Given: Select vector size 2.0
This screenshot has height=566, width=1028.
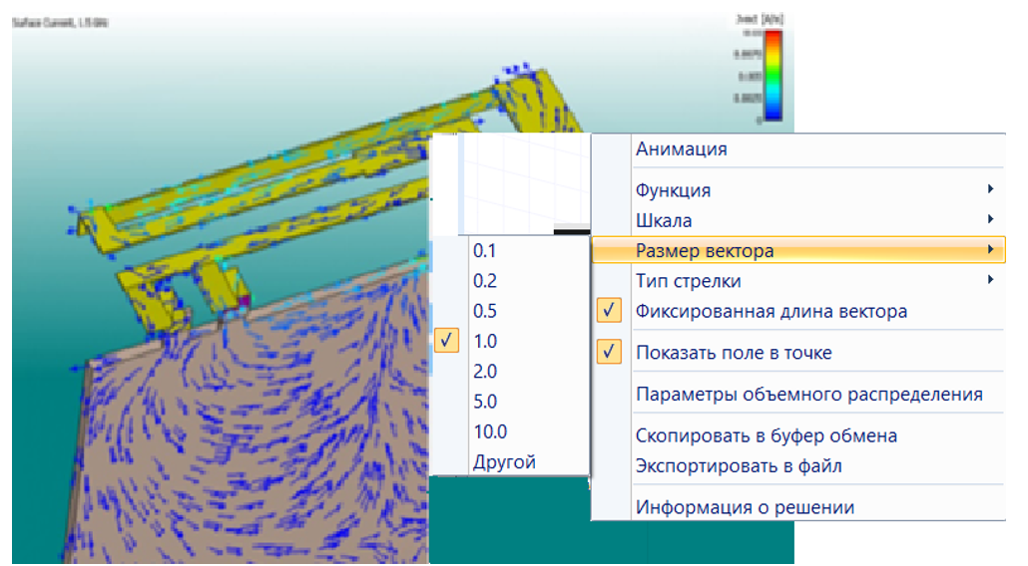Looking at the screenshot, I should [x=485, y=372].
